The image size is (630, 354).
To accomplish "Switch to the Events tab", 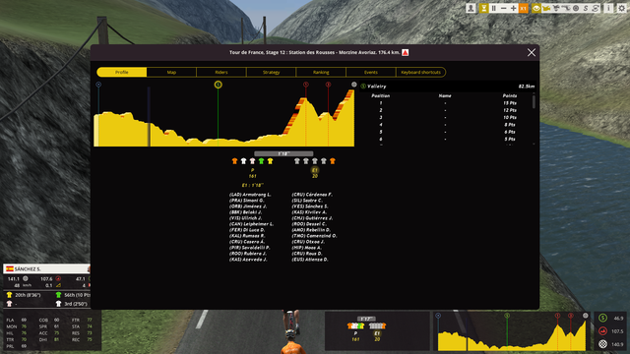I will point(371,72).
